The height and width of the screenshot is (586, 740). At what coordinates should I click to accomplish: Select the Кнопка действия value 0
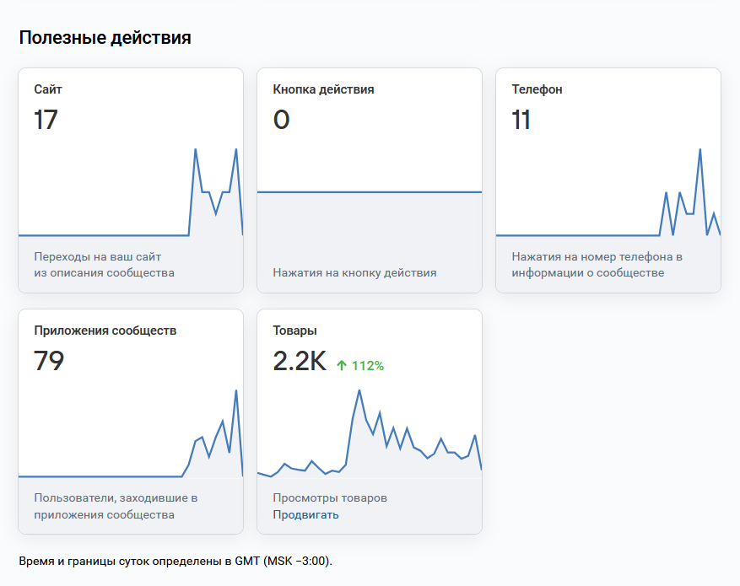[281, 120]
